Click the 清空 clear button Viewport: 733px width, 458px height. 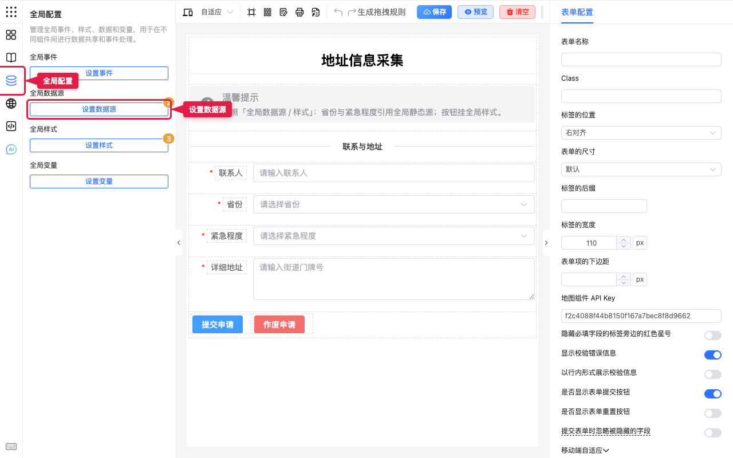pos(518,12)
